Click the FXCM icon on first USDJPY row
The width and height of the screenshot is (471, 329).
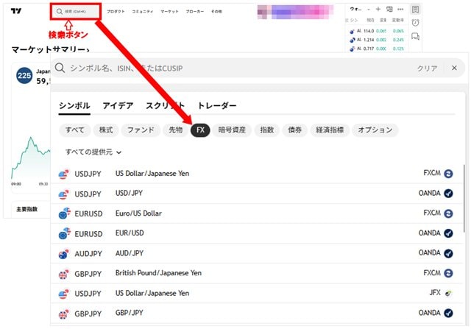pyautogui.click(x=448, y=174)
